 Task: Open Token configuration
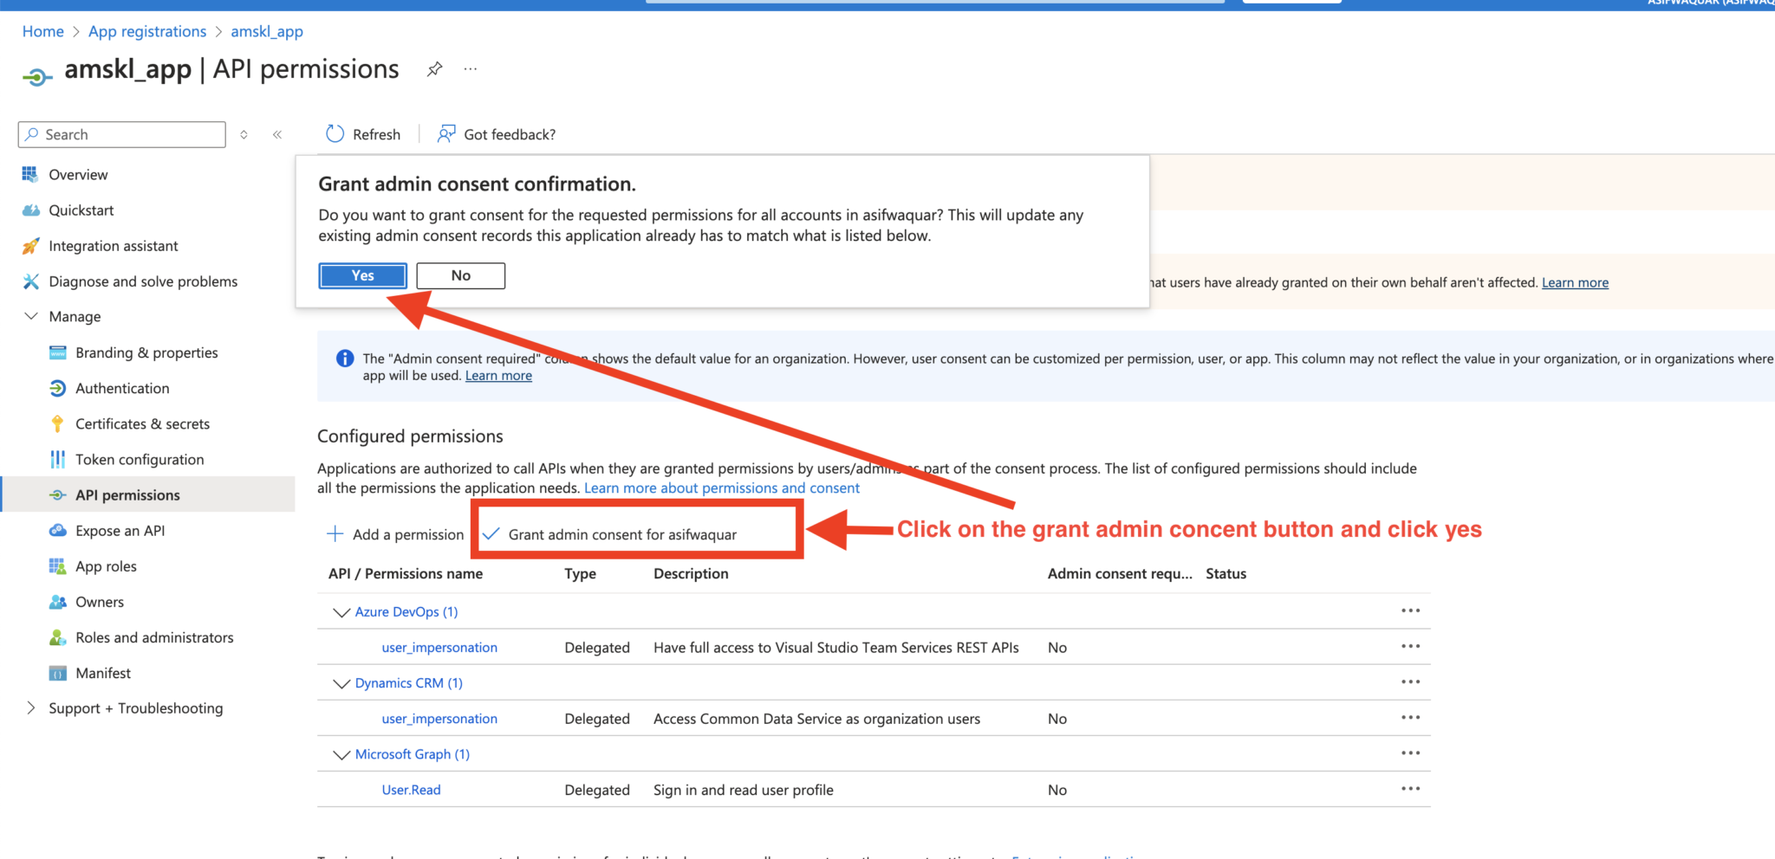click(x=139, y=459)
